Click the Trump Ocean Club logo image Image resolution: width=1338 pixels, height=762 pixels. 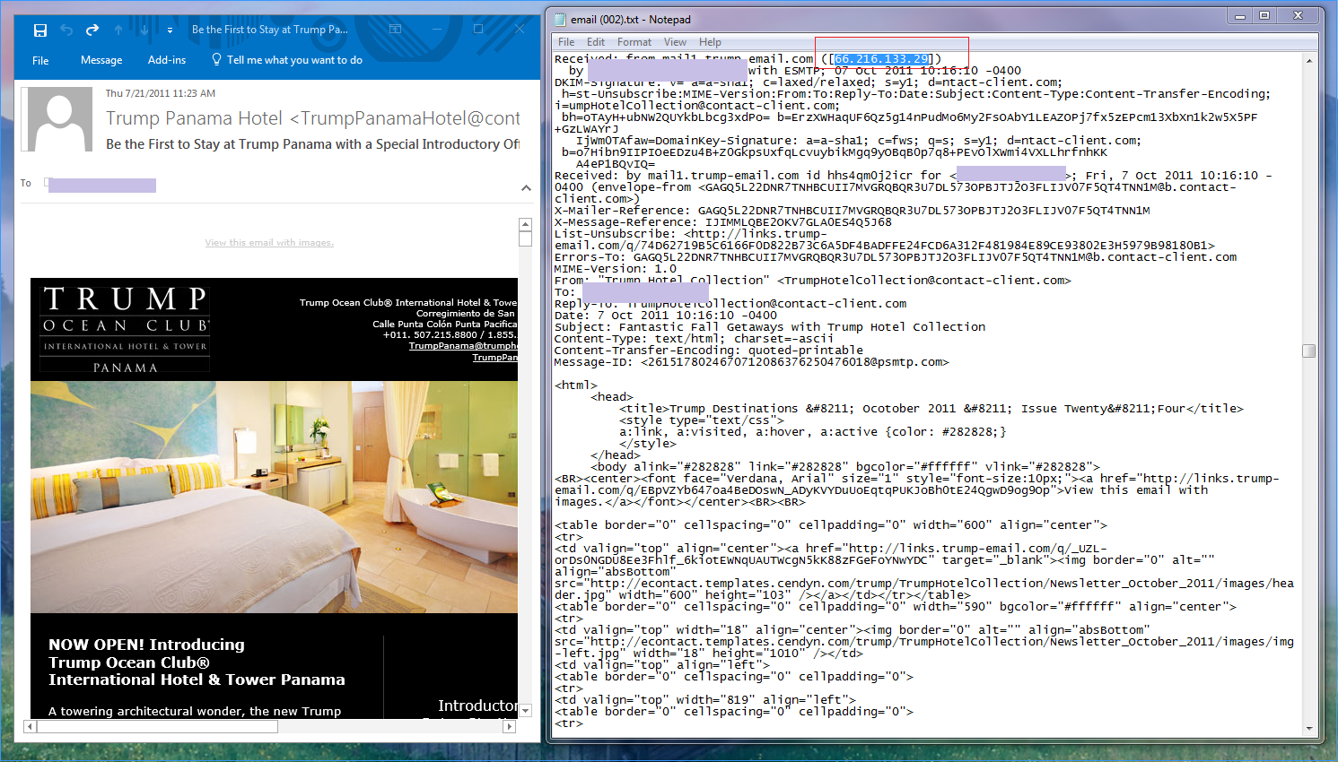click(x=125, y=329)
